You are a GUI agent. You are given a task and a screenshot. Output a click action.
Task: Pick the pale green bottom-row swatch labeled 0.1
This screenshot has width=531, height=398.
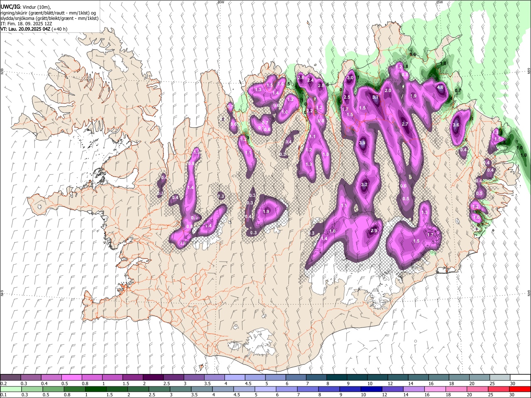(10, 389)
